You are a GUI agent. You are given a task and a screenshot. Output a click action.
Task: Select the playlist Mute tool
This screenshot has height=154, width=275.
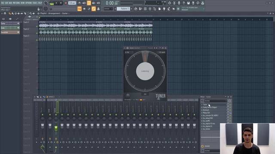pyautogui.click(x=18, y=13)
